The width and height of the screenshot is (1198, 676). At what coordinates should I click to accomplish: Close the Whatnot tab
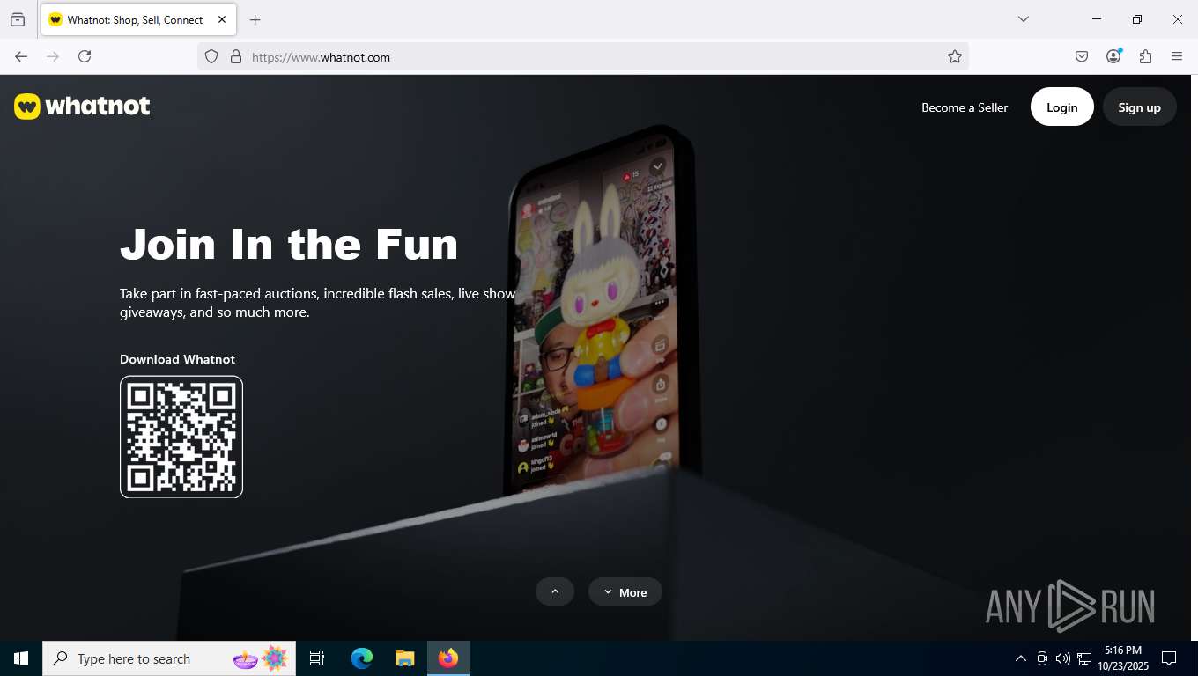222,19
